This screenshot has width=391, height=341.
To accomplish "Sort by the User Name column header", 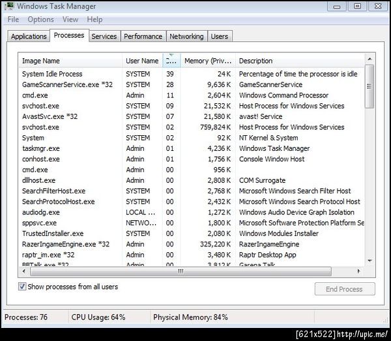I will point(142,61).
